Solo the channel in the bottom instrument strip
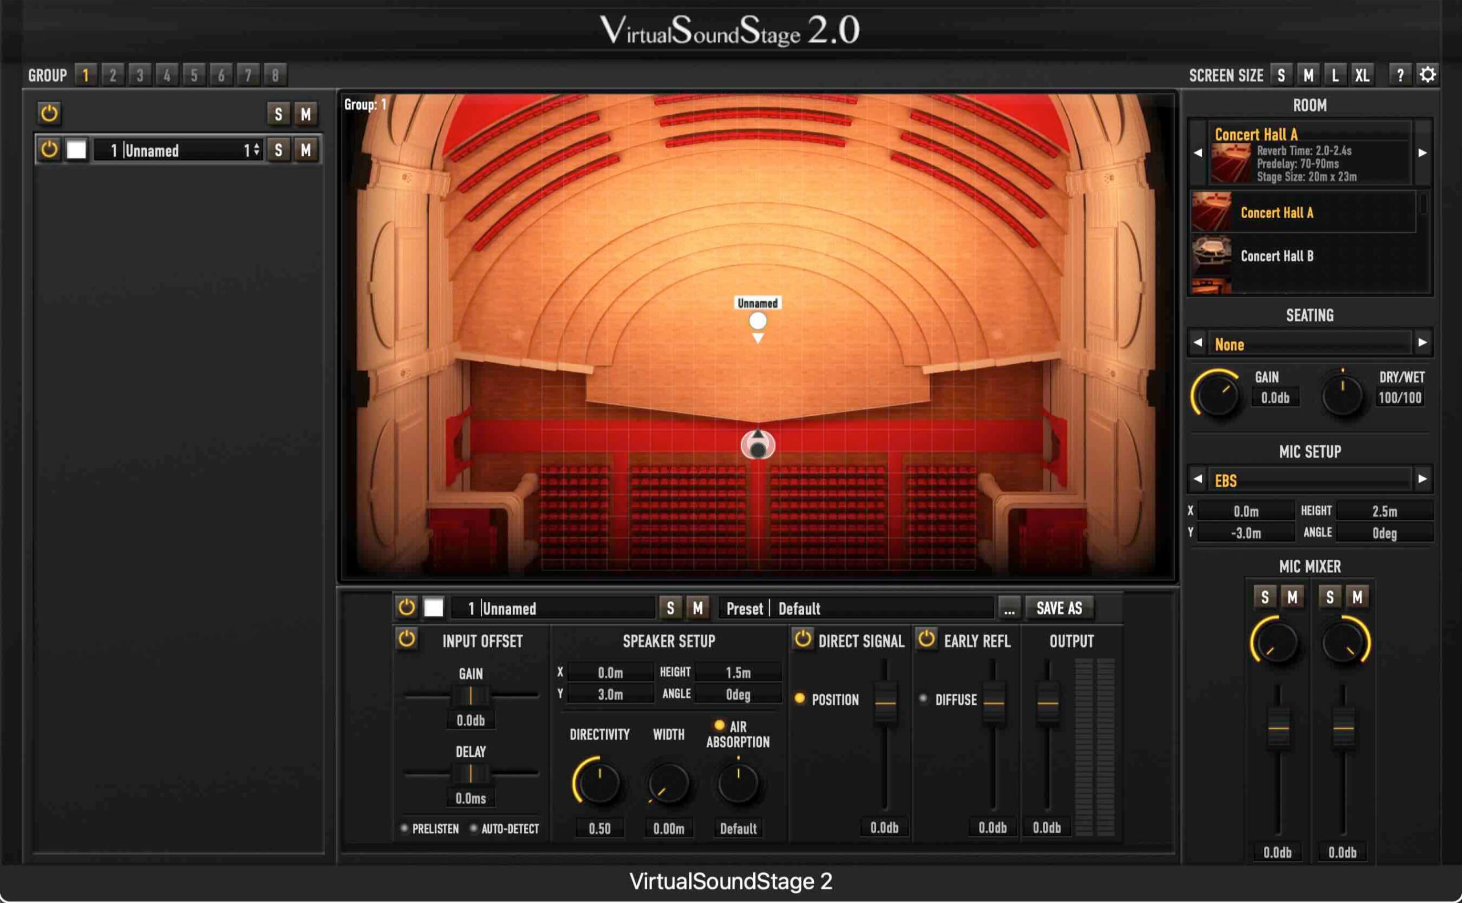Image resolution: width=1462 pixels, height=903 pixels. [671, 608]
